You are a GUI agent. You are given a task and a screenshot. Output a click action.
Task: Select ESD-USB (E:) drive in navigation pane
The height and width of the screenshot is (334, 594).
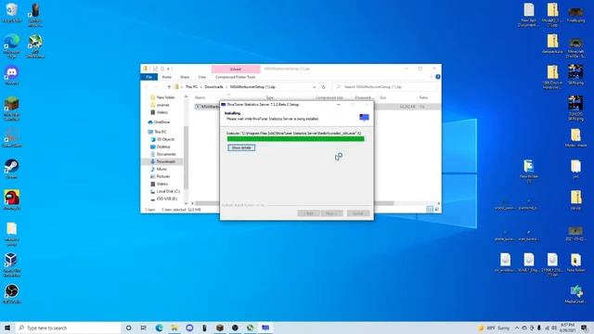tap(164, 199)
